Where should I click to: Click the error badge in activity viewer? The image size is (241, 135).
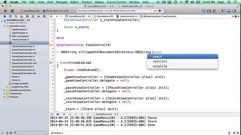[x=160, y=11]
